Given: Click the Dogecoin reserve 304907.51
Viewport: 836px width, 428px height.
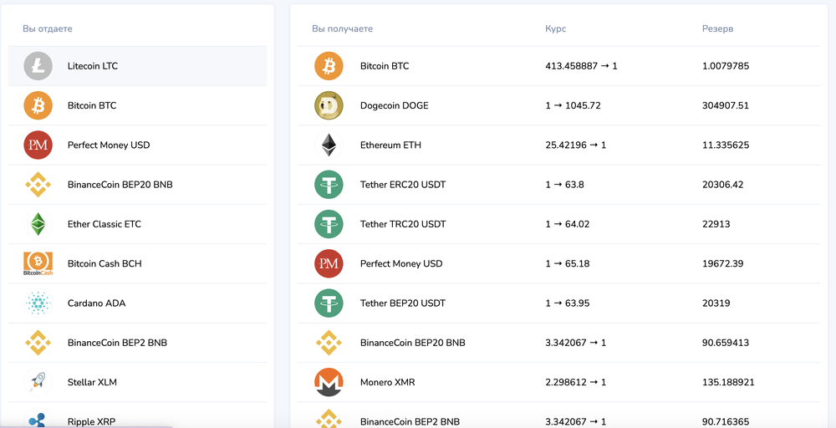Looking at the screenshot, I should click(725, 105).
